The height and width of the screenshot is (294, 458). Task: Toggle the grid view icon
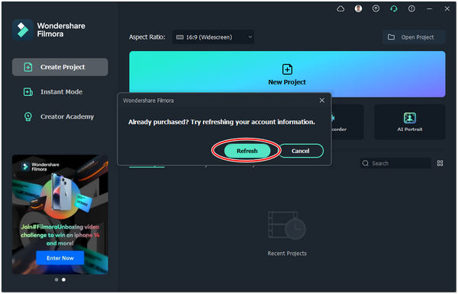pyautogui.click(x=440, y=163)
